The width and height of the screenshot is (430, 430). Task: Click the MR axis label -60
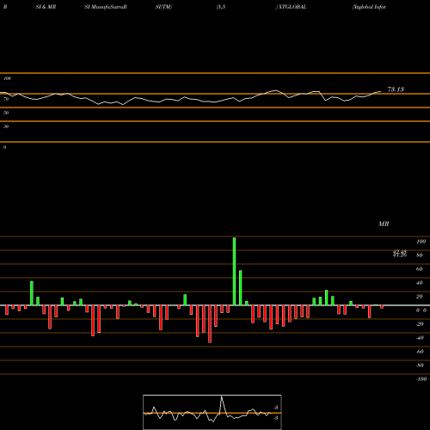[420, 352]
